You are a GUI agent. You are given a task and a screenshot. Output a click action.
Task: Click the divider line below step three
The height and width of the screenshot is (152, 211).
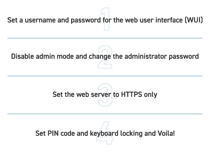pyautogui.click(x=105, y=114)
